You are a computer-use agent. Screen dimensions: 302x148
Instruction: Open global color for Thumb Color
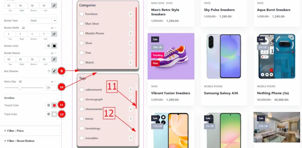tap(49, 105)
